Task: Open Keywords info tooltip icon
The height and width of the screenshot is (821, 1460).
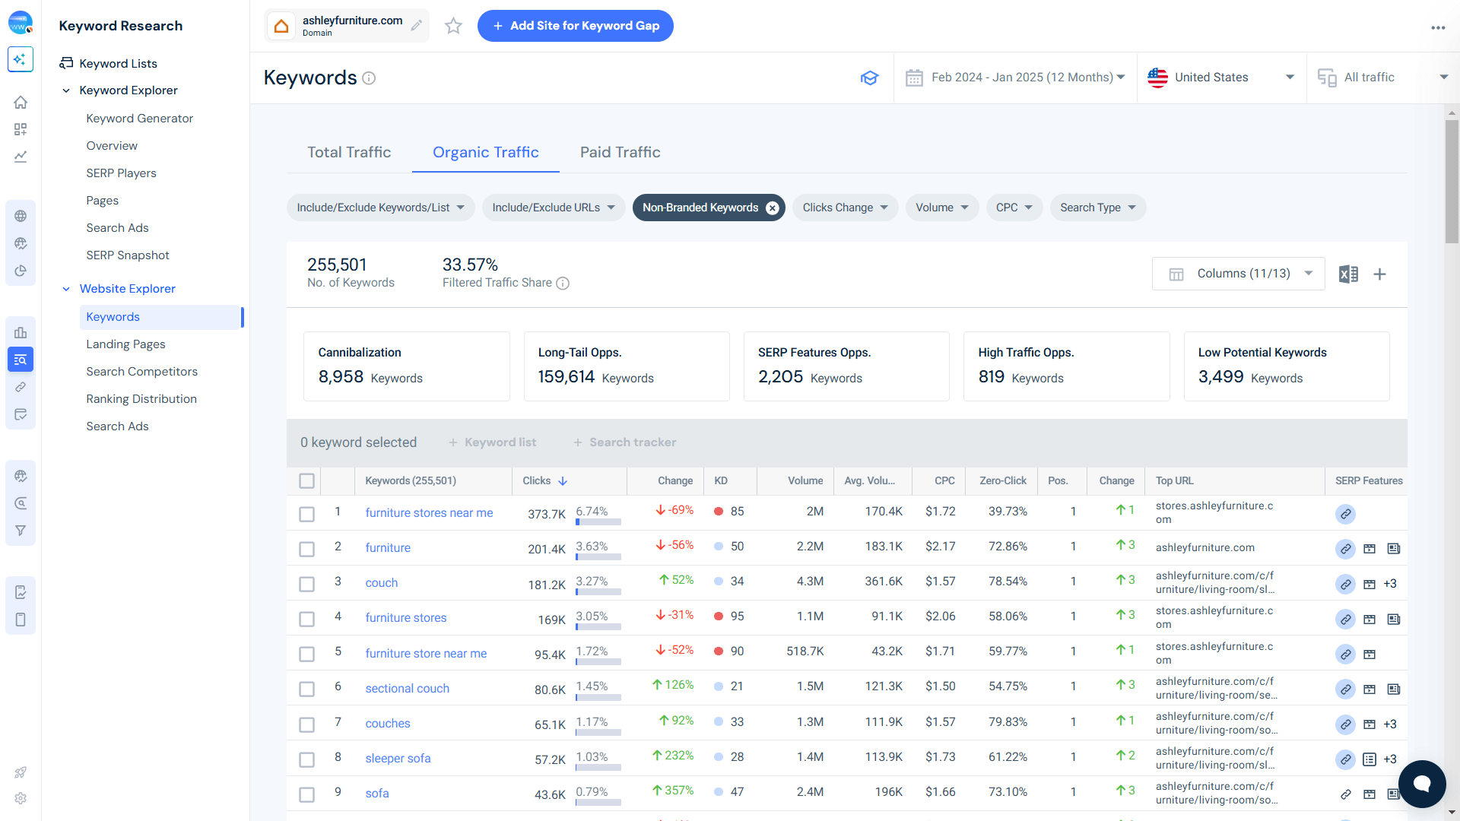Action: pos(369,78)
